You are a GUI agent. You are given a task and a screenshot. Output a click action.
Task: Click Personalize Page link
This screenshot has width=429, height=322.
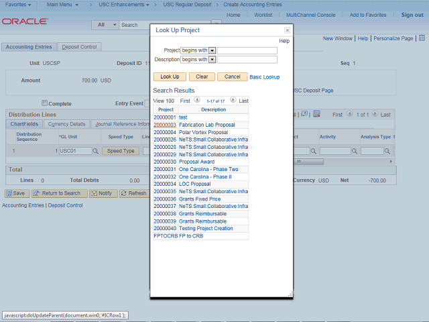[393, 39]
